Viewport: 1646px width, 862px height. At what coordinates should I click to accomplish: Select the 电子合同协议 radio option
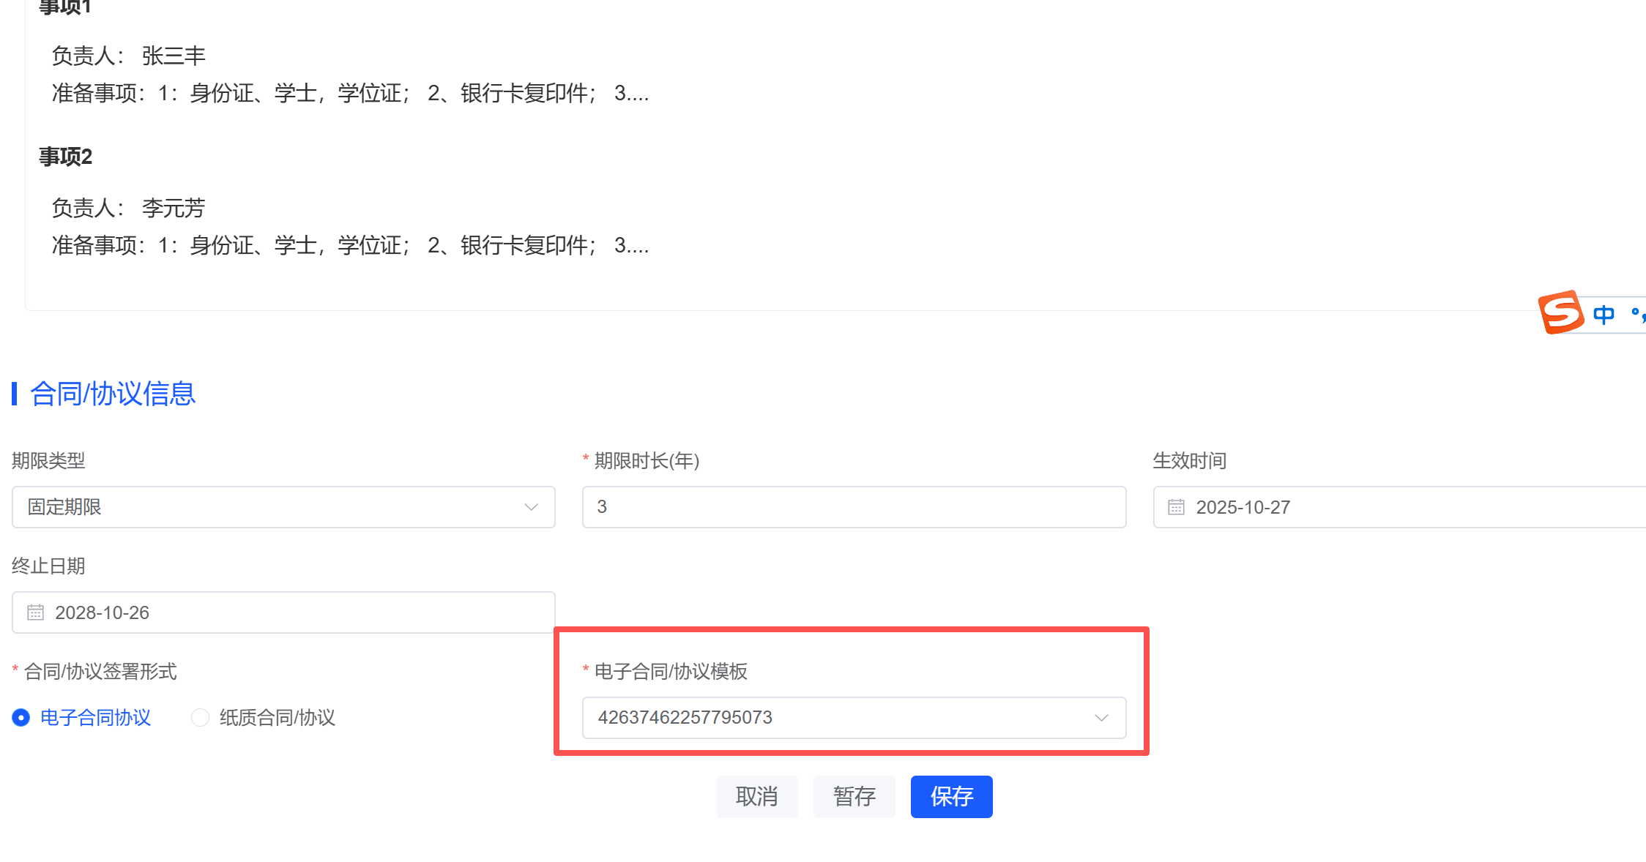(x=21, y=718)
